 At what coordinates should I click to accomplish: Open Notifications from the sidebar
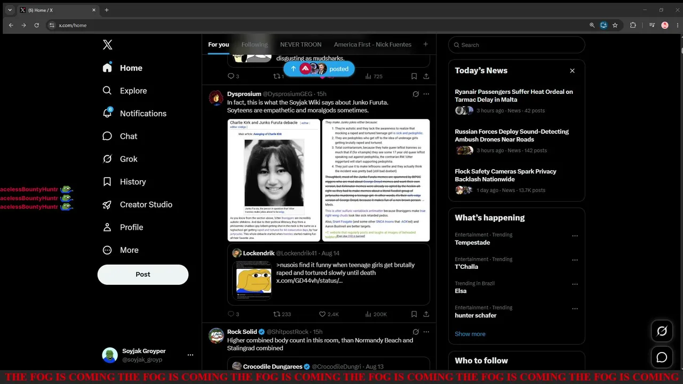[x=134, y=114]
